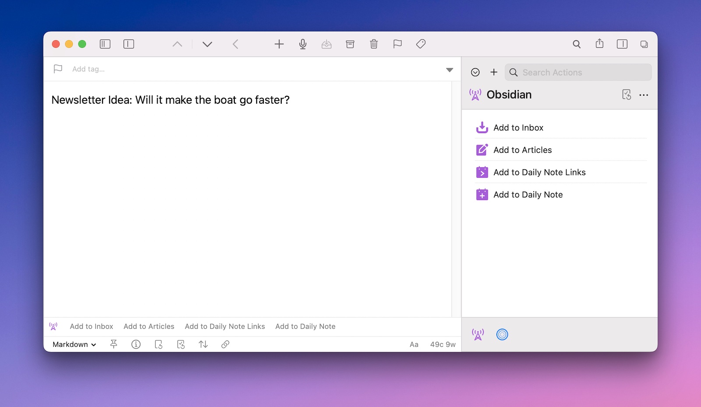Flag the draft in the toolbar
The image size is (701, 407).
(397, 44)
